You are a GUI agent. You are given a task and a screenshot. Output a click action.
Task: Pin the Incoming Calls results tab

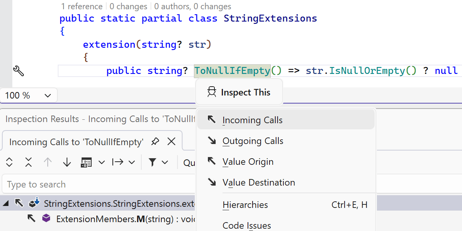(155, 142)
